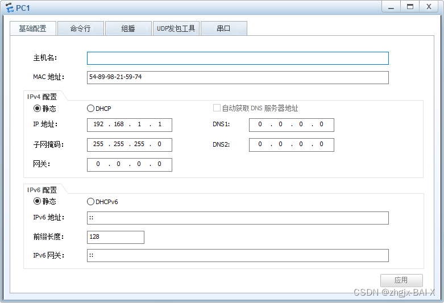
Task: Click the DNS1 address field
Action: point(292,125)
